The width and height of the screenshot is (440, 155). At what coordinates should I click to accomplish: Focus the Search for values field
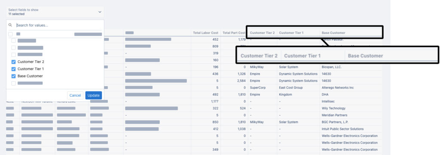[x=58, y=25]
